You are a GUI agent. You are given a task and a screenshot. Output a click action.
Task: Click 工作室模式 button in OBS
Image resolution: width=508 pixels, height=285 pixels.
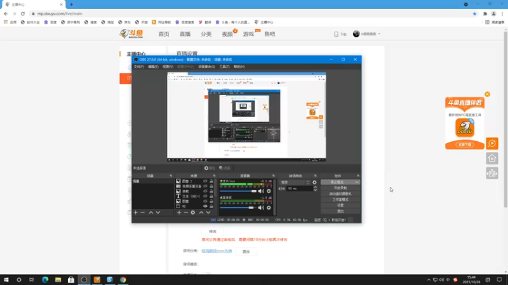click(340, 199)
